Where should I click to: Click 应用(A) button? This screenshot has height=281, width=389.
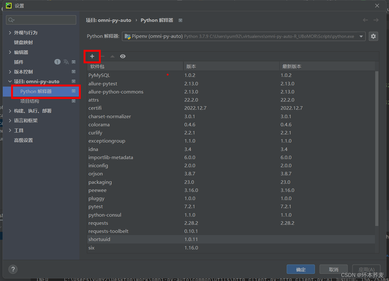(367, 269)
